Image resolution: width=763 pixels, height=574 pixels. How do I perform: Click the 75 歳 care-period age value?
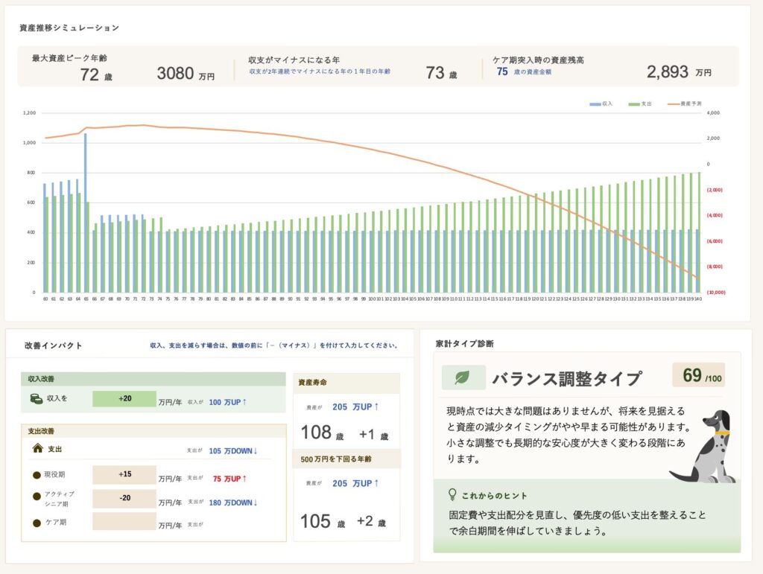(502, 72)
